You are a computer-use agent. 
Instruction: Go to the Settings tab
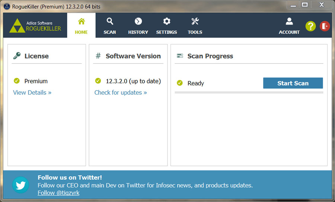[x=166, y=26]
